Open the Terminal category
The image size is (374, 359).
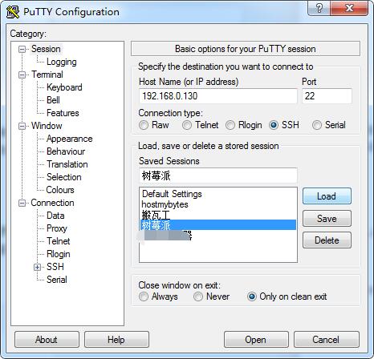click(x=47, y=75)
